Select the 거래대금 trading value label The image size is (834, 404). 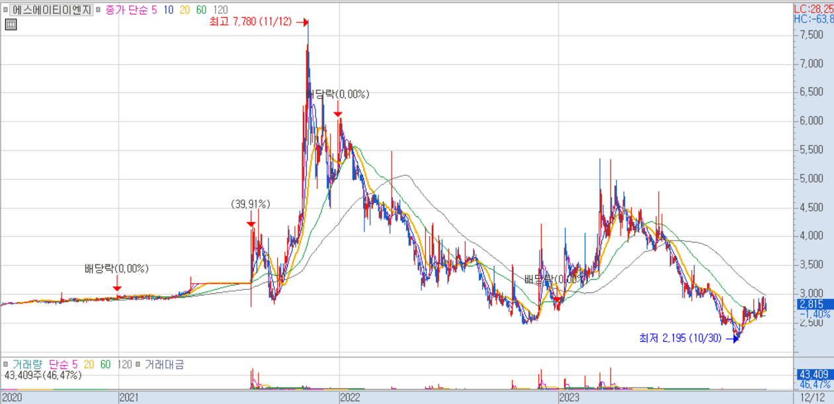pos(164,364)
